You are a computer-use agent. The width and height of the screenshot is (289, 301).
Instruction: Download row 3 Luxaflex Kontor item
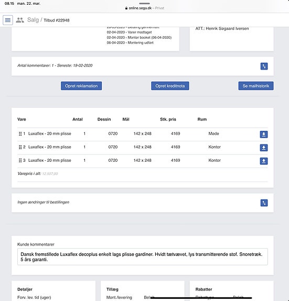[x=264, y=161]
